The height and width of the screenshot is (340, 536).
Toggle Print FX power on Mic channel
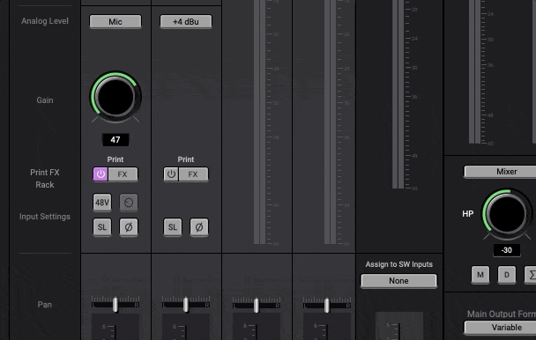tap(100, 174)
